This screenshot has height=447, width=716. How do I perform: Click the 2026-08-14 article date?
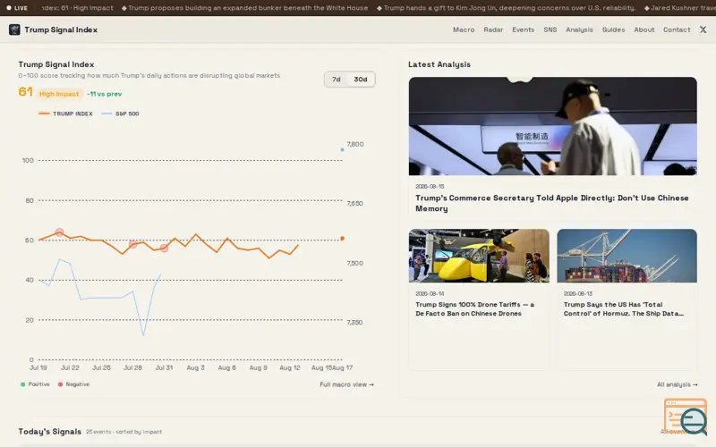click(430, 294)
